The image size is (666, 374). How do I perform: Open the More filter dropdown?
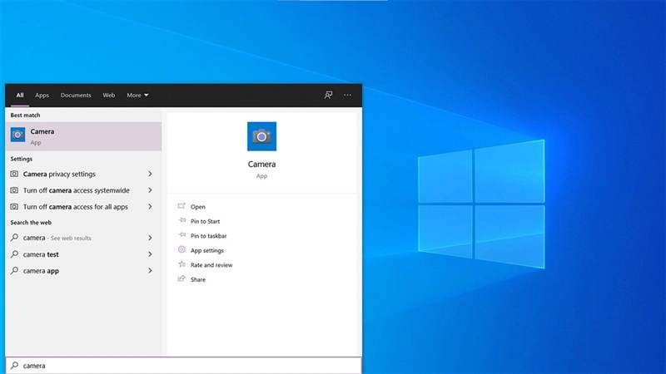click(137, 96)
